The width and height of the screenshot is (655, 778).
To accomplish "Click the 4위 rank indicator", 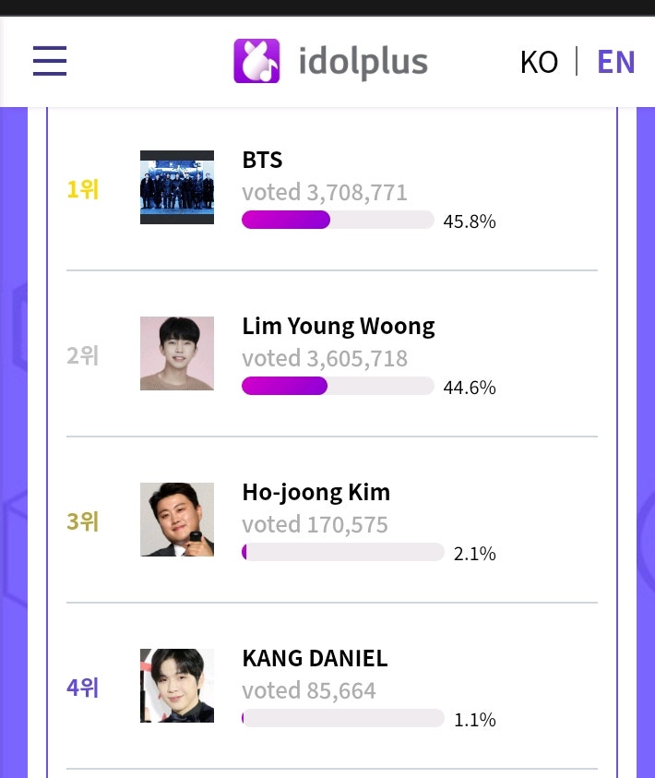I will point(82,686).
